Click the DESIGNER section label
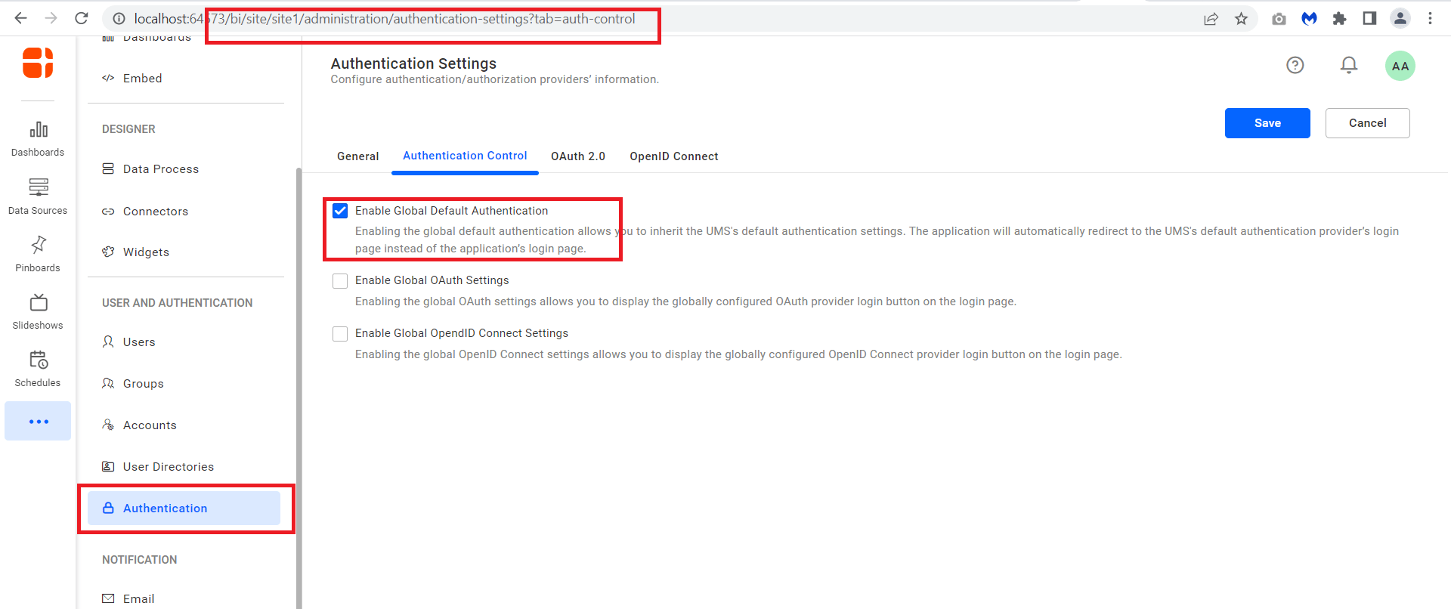Screen dimensions: 1451x609 pyautogui.click(x=128, y=129)
